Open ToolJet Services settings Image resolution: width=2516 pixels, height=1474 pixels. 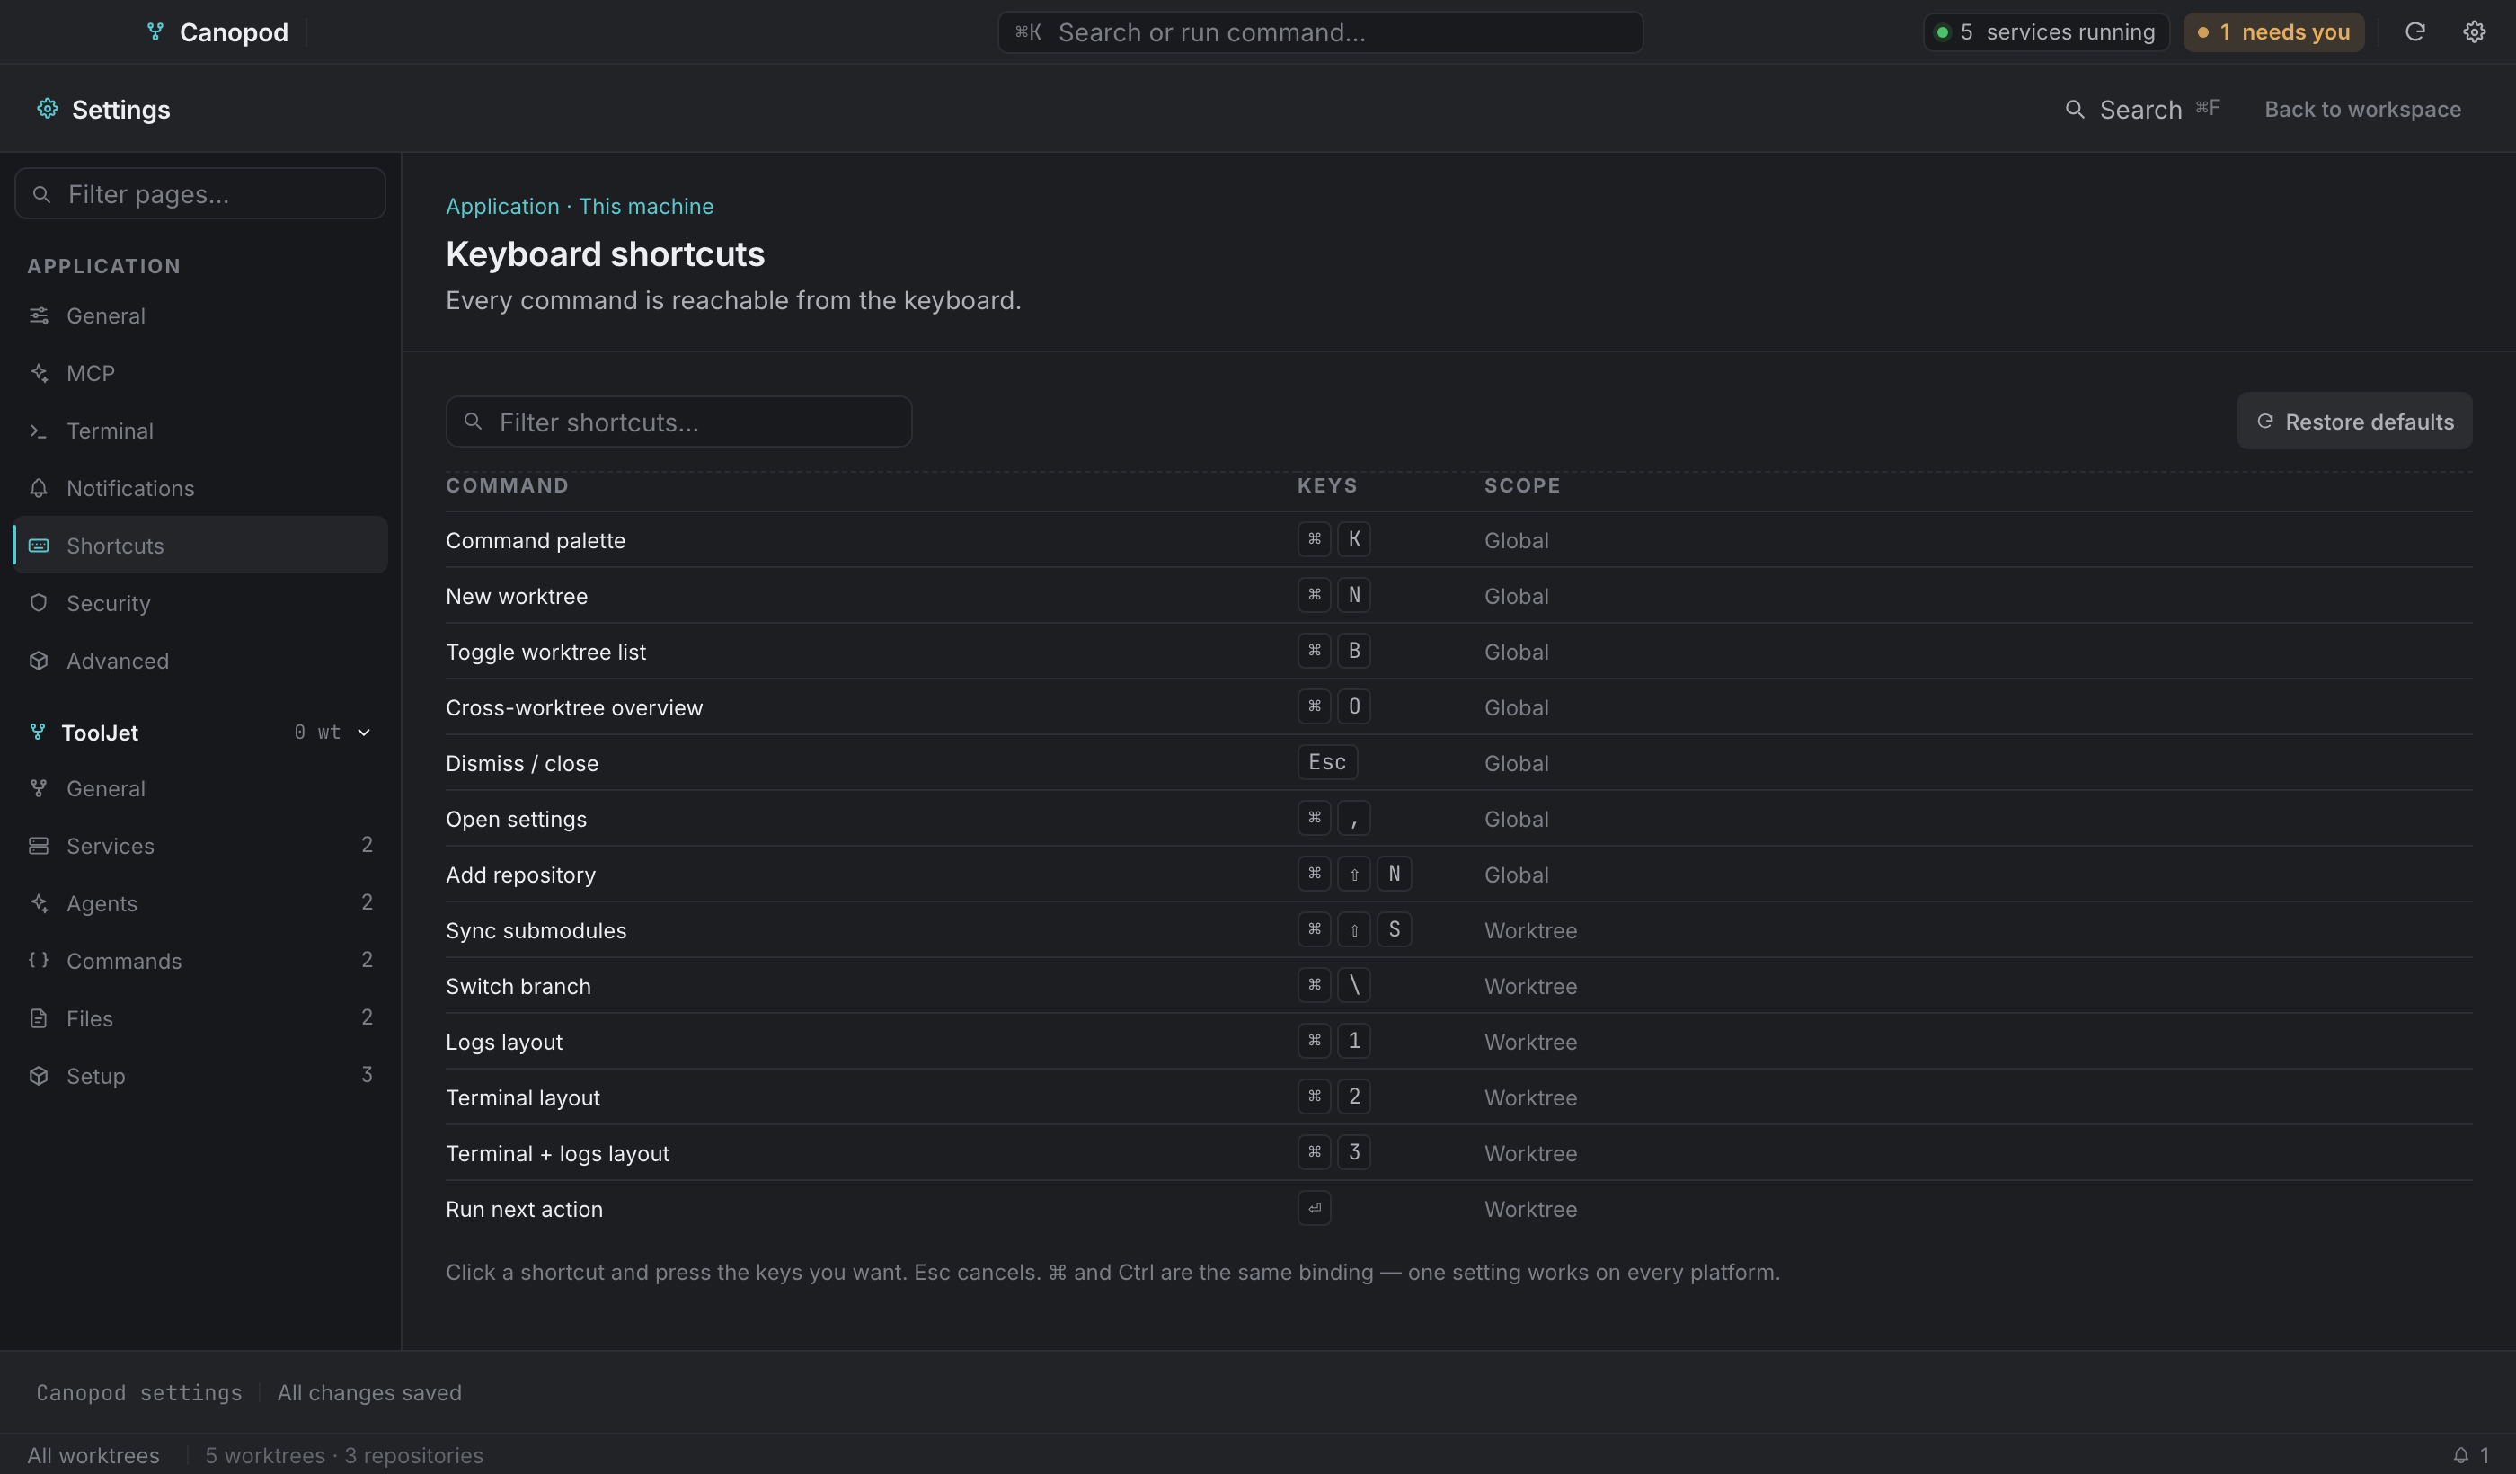[x=200, y=846]
